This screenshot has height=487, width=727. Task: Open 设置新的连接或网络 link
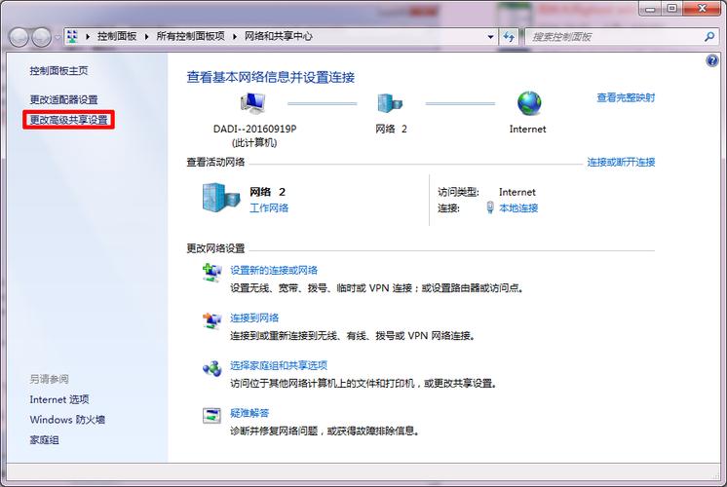click(x=274, y=270)
